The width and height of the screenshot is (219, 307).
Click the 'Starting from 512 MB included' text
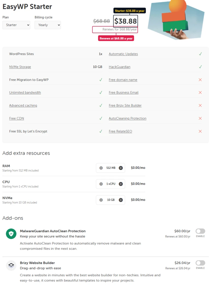21,170
